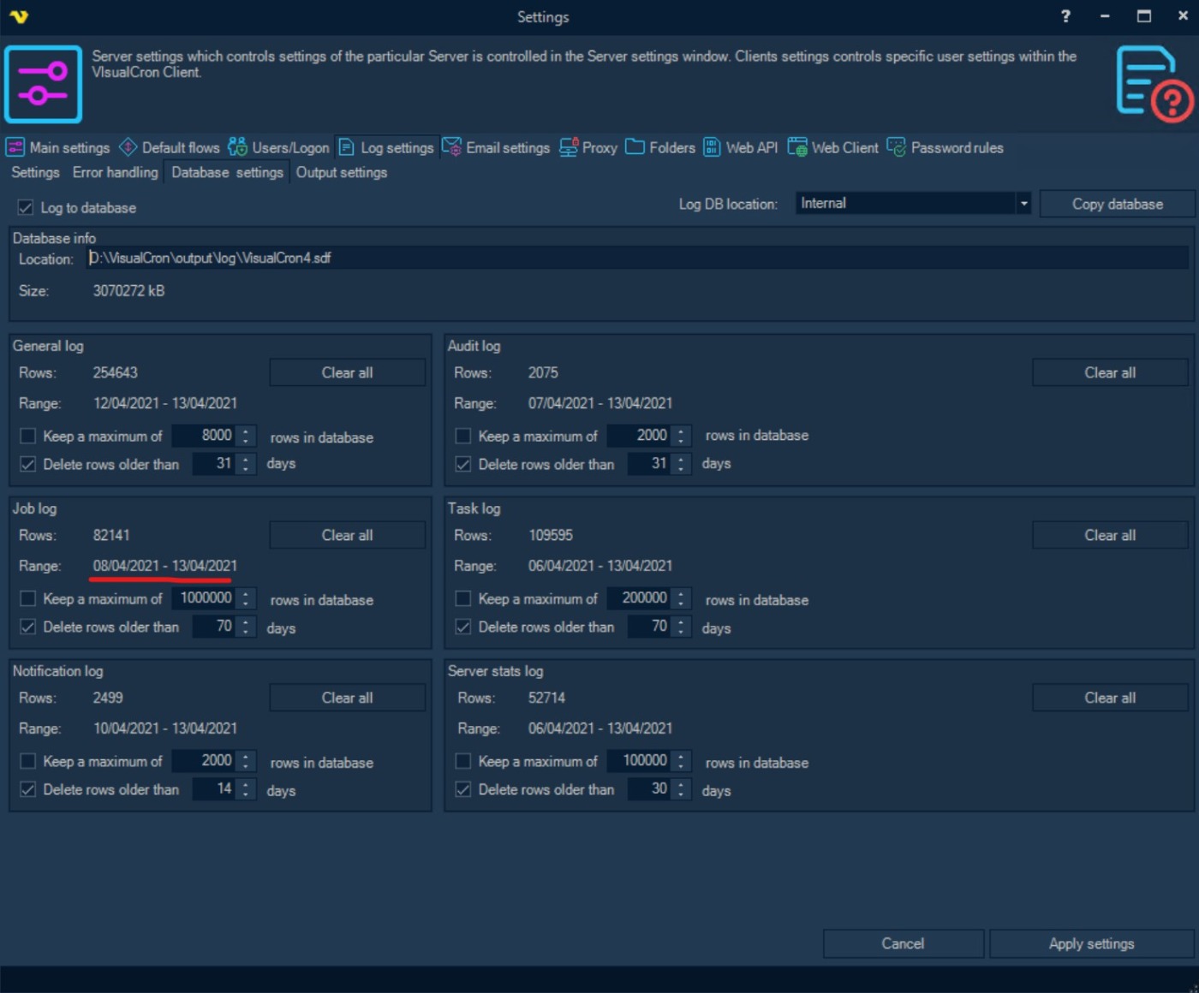1199x993 pixels.
Task: Click Clear all in Audit log
Action: tap(1109, 373)
